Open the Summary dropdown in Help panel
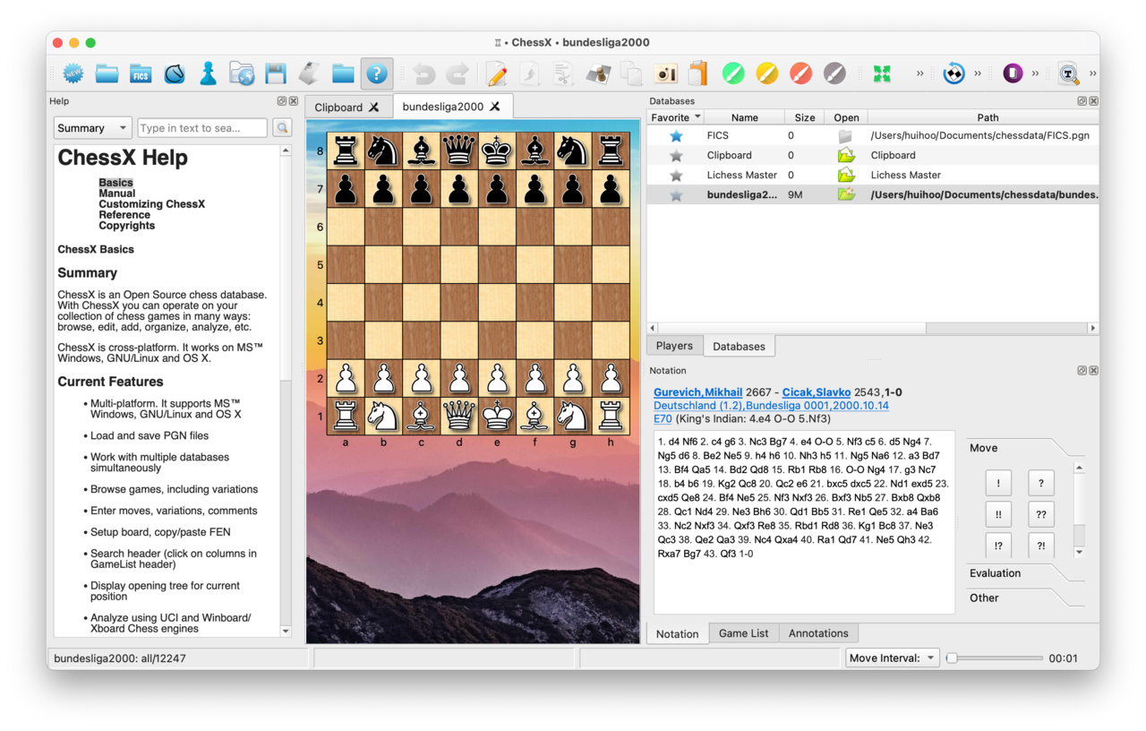1146x731 pixels. click(x=91, y=127)
